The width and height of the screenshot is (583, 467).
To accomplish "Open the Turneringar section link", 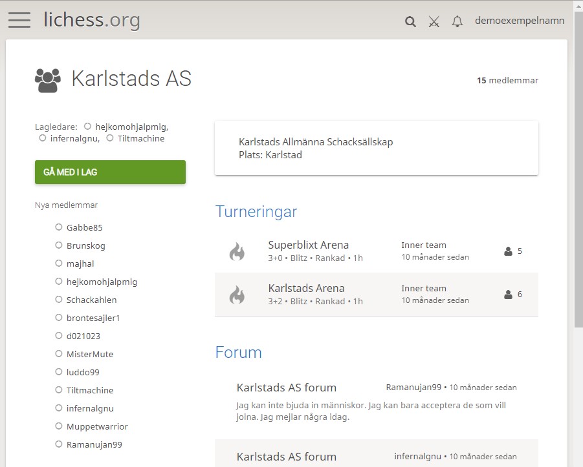I will tap(256, 211).
